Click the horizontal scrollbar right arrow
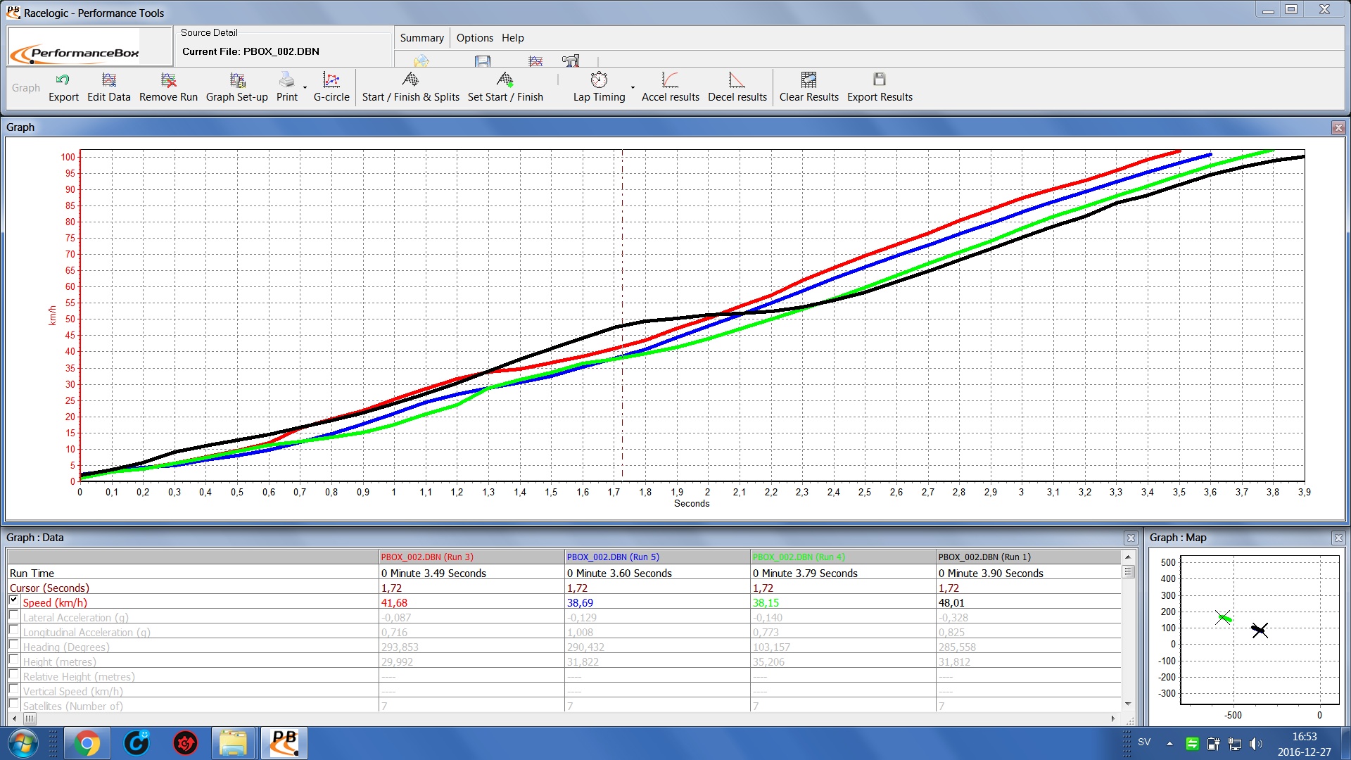The image size is (1351, 760). 1113,718
